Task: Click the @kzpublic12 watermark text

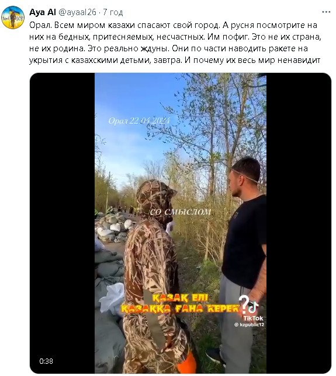Action: tap(249, 325)
